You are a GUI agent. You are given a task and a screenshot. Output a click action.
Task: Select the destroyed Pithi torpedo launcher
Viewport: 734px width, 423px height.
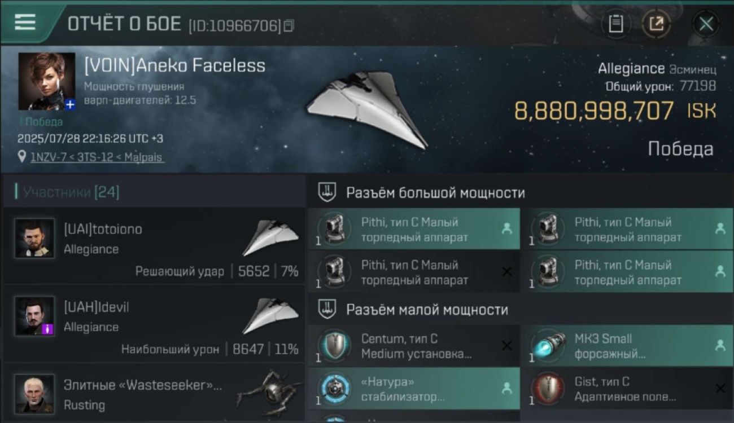pyautogui.click(x=414, y=272)
